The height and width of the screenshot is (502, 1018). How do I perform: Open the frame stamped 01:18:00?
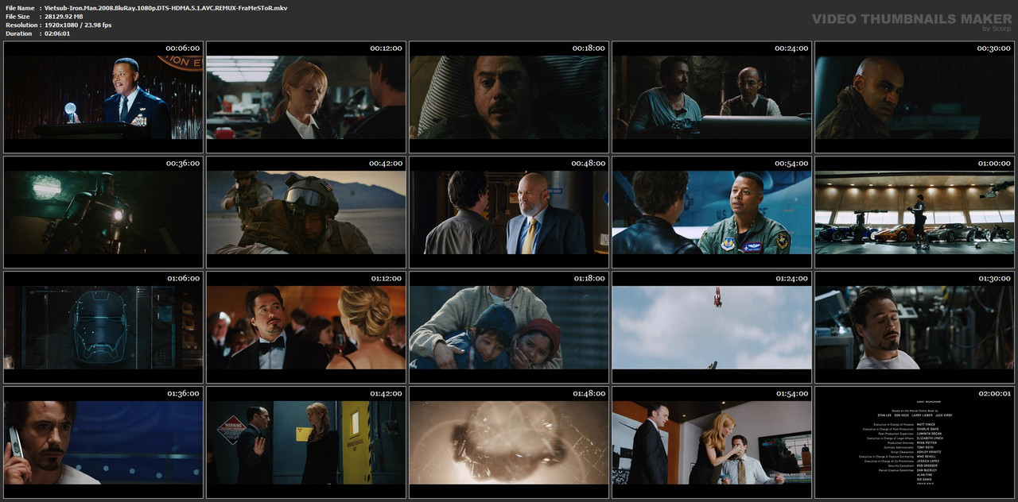pos(509,327)
